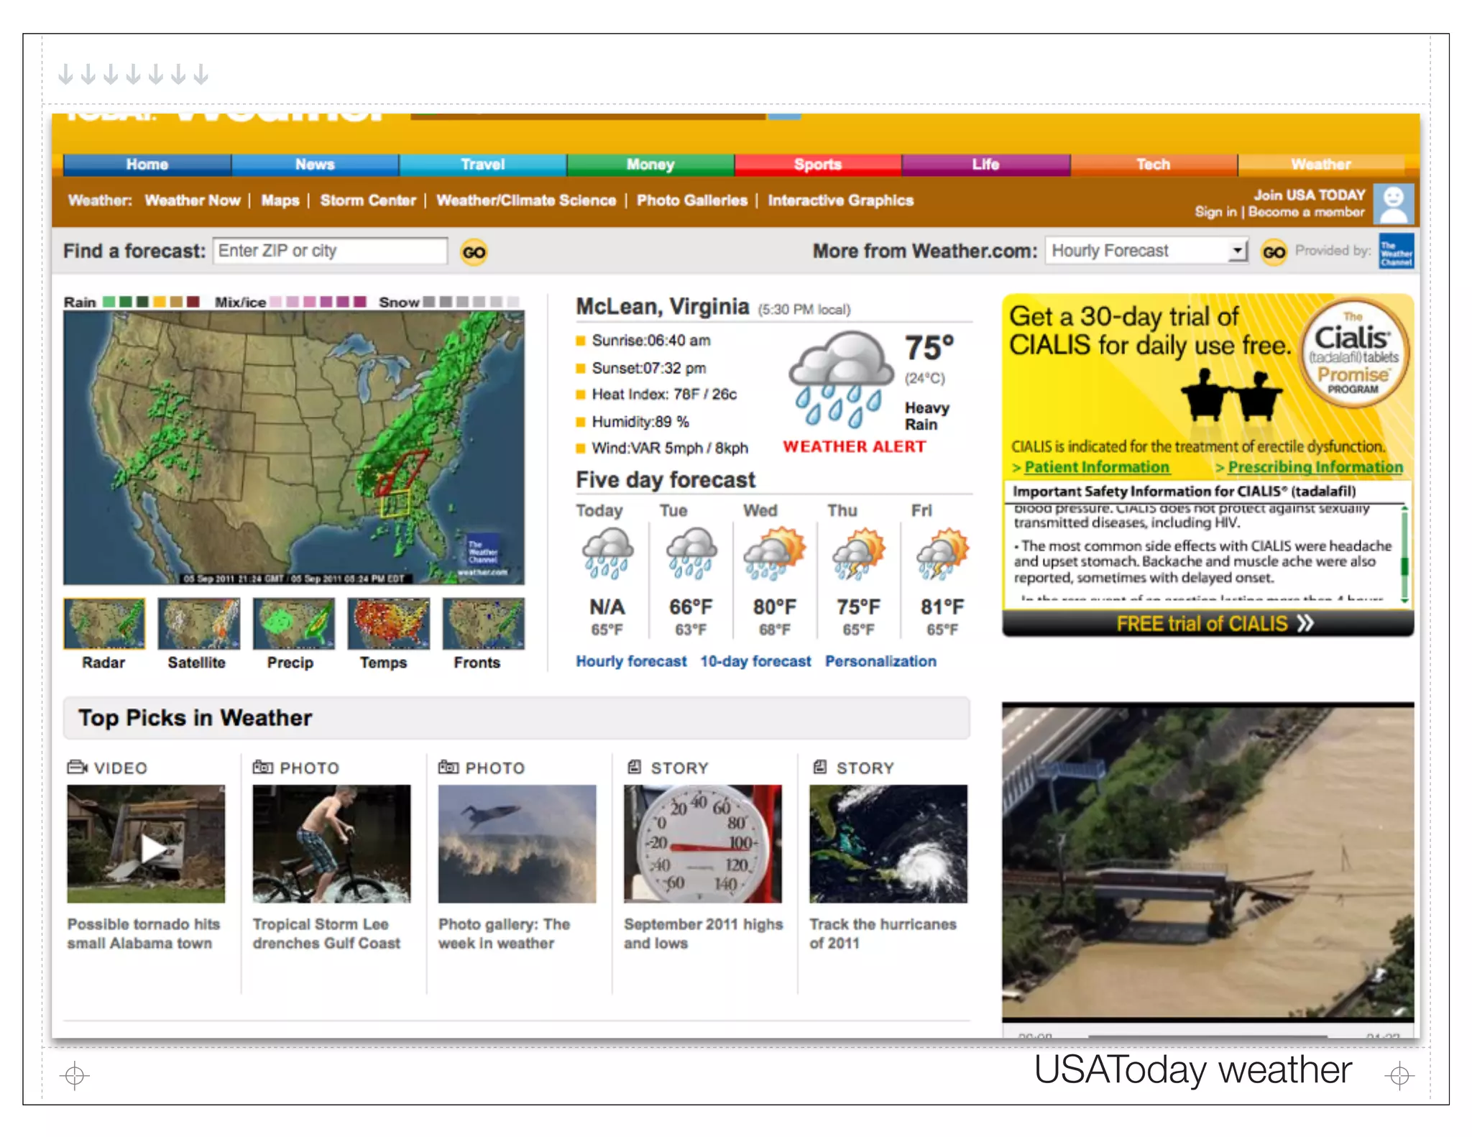The width and height of the screenshot is (1472, 1137).
Task: Open the Radar map thumbnail
Action: 104,623
